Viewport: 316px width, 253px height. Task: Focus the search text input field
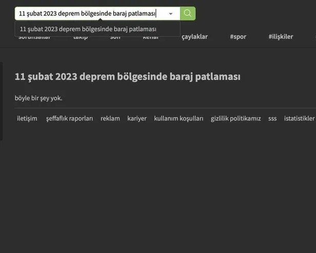click(x=87, y=14)
